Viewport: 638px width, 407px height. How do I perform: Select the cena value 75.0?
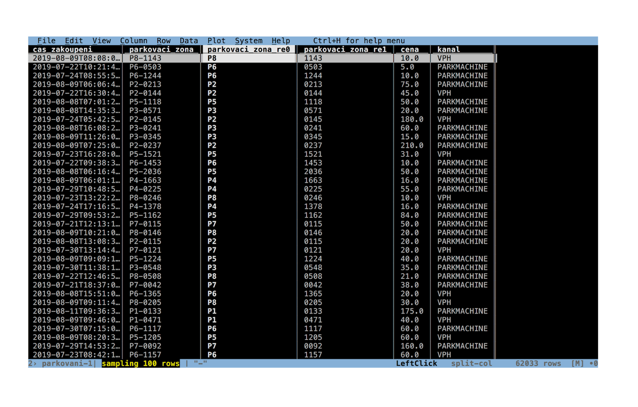click(410, 84)
